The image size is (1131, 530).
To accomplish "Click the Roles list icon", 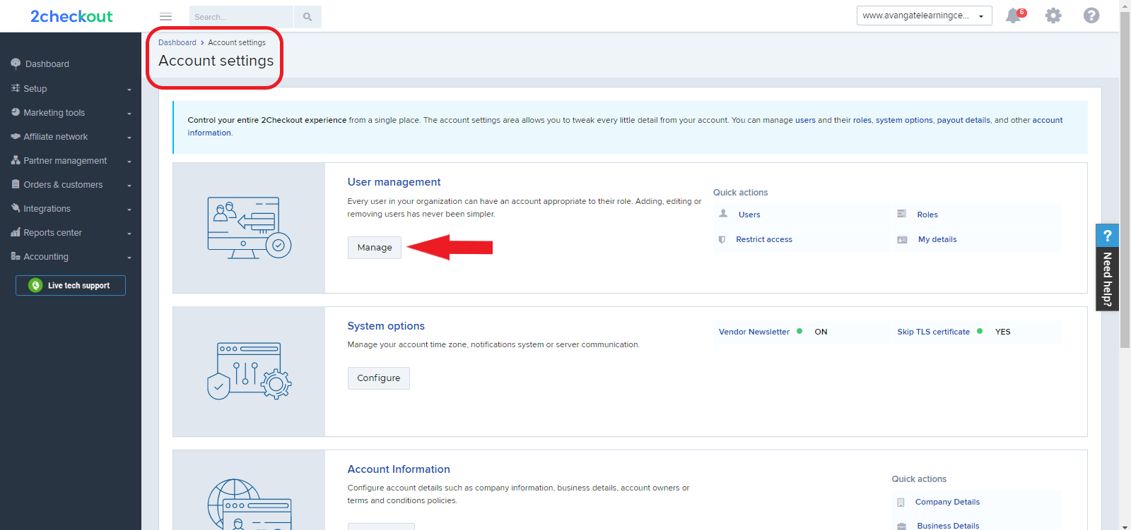I will 902,214.
